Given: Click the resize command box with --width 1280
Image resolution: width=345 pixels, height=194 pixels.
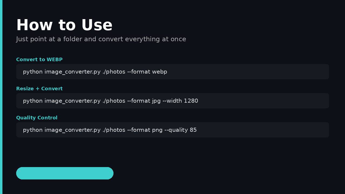Looking at the screenshot, I should click(172, 101).
